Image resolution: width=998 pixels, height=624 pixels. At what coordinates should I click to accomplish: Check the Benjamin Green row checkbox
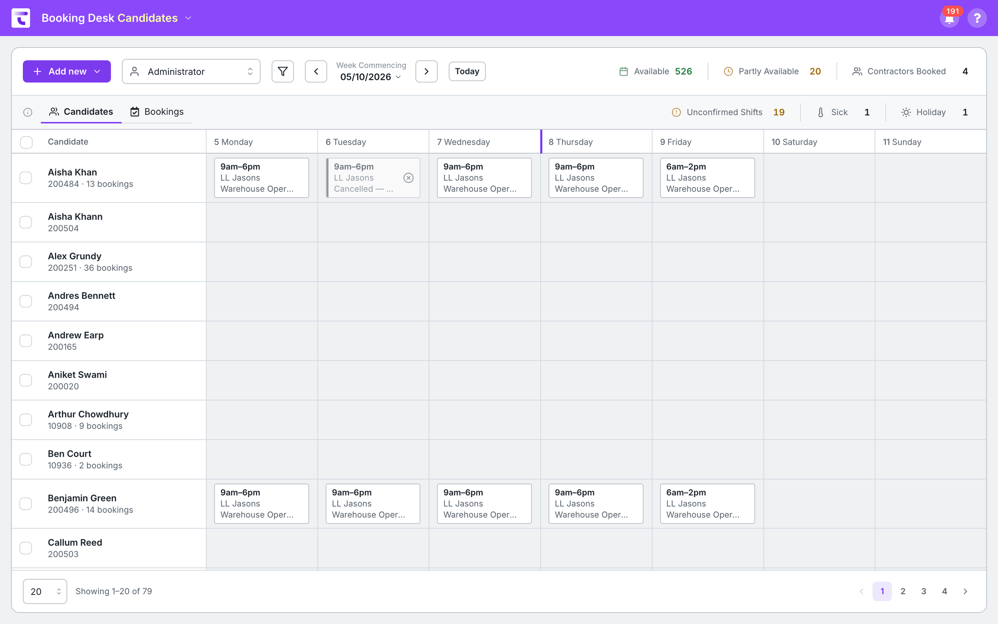coord(26,504)
